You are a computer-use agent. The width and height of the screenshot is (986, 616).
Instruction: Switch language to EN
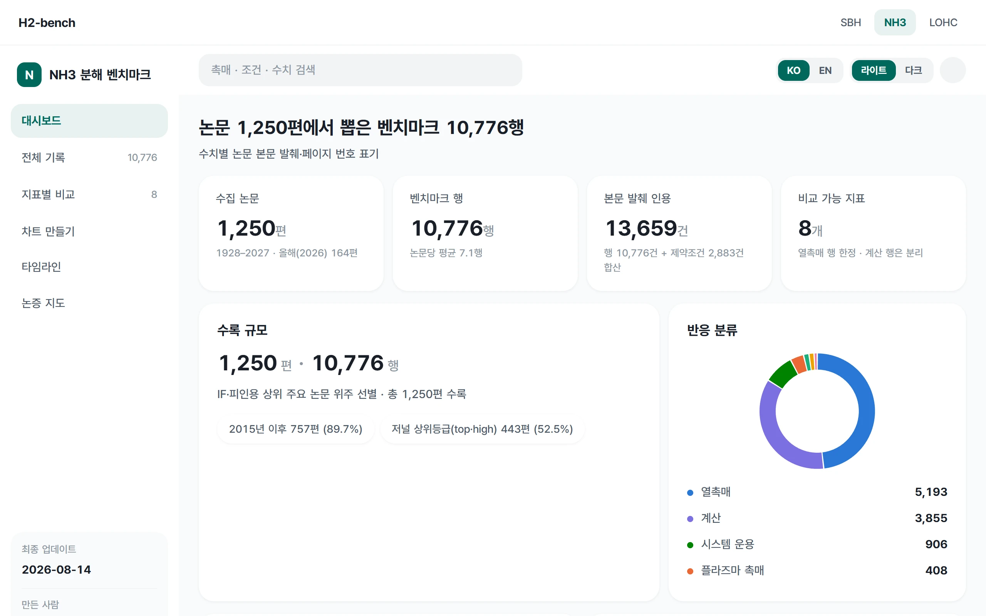point(825,70)
